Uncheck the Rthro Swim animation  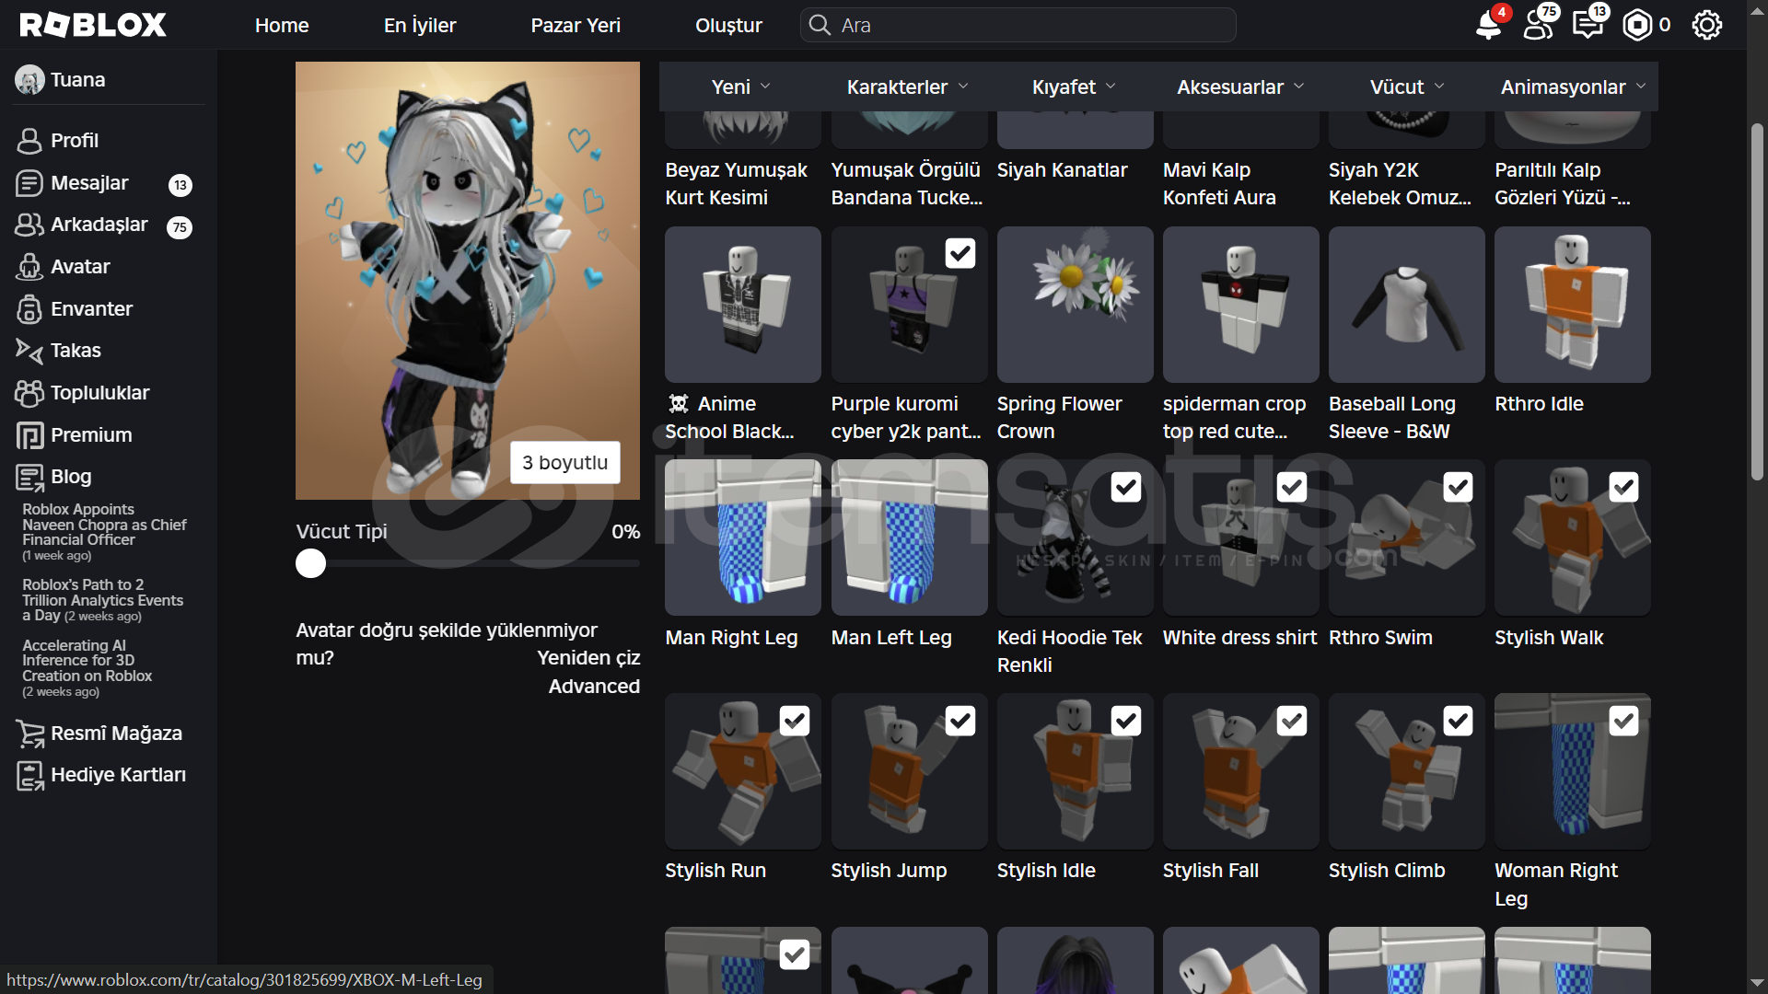coord(1457,487)
